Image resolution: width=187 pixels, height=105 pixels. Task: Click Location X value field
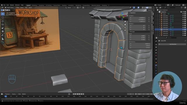coord(137,18)
